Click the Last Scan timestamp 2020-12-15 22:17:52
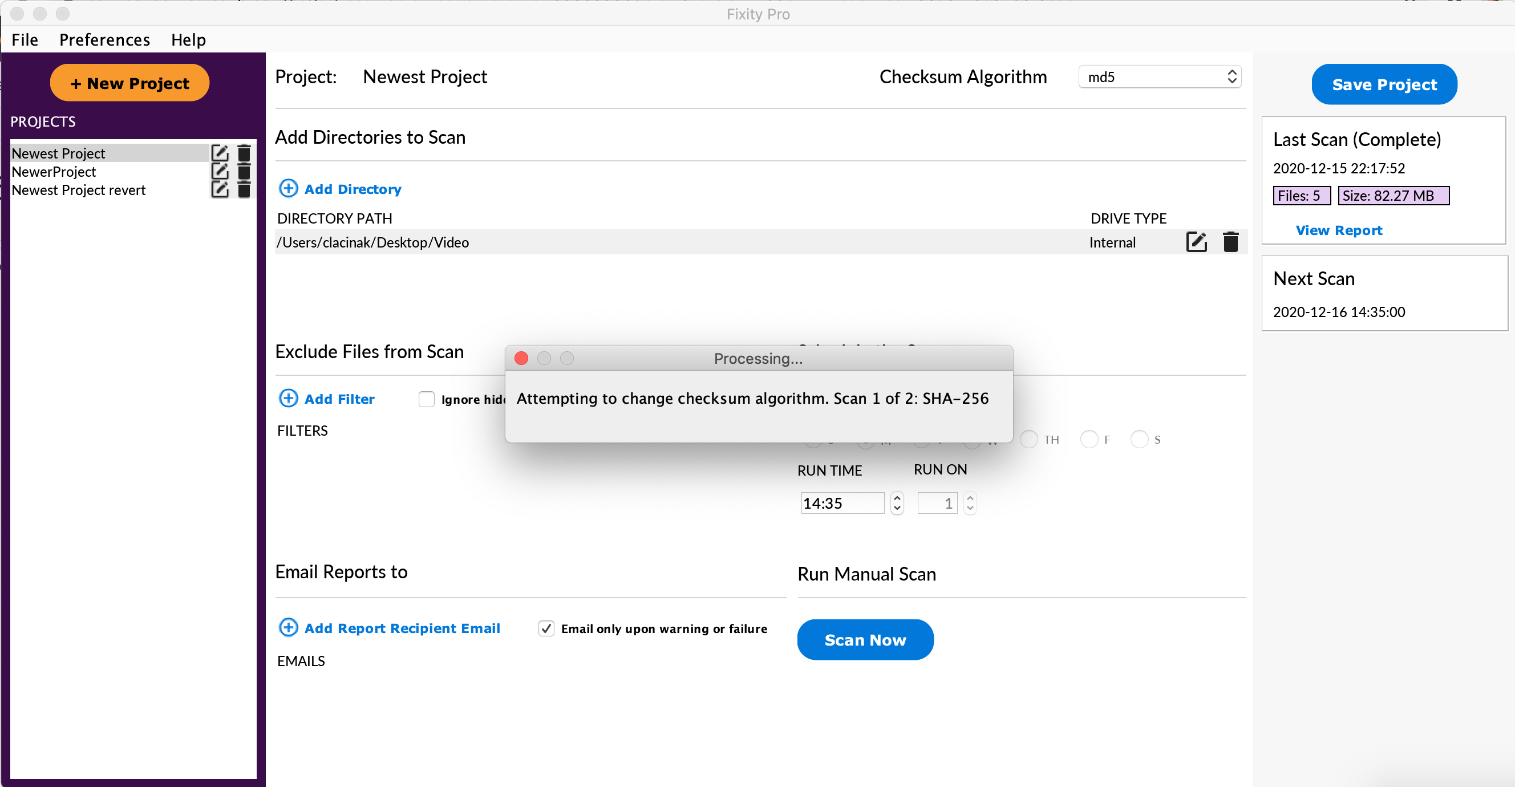 (1339, 169)
